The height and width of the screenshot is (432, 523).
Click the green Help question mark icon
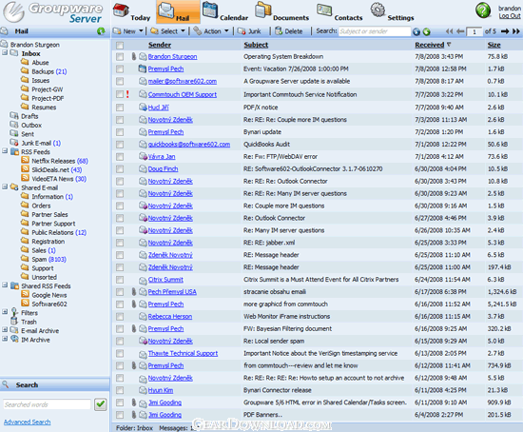[x=483, y=10]
